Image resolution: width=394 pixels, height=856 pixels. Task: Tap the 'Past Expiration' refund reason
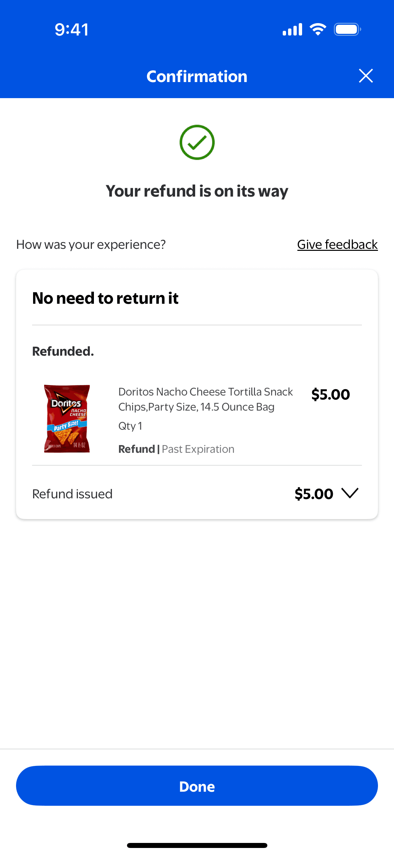coord(198,449)
